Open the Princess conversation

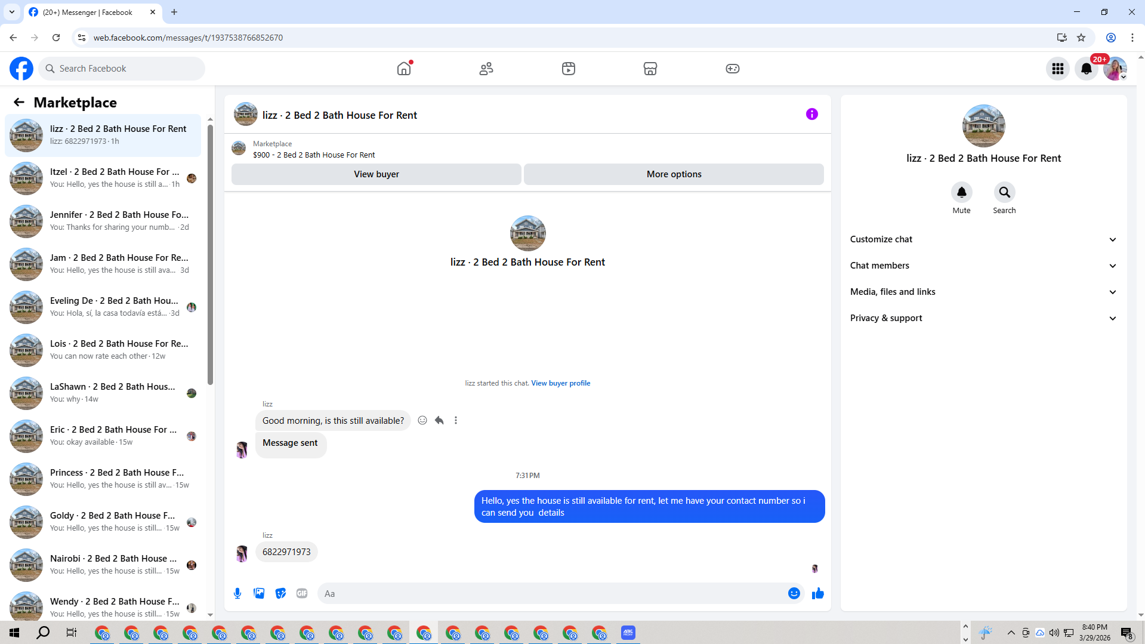click(x=103, y=479)
